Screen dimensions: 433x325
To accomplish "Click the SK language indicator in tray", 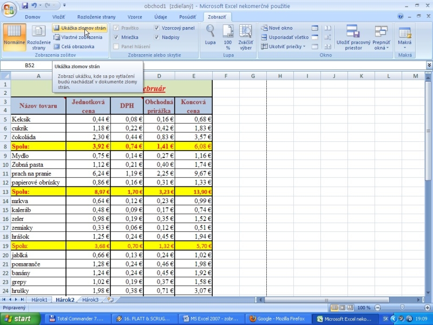I will 385,318.
